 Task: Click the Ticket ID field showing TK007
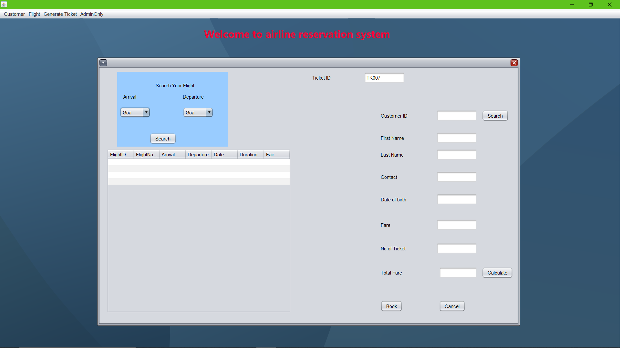(384, 77)
